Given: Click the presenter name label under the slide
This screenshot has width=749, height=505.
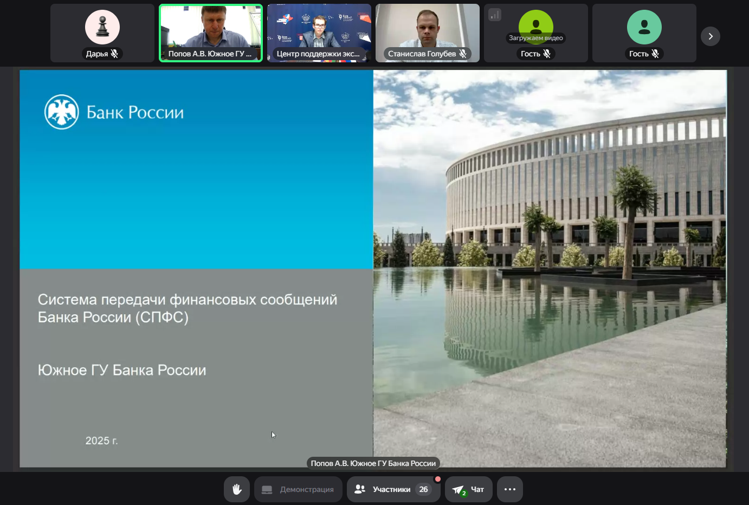Looking at the screenshot, I should click(373, 463).
